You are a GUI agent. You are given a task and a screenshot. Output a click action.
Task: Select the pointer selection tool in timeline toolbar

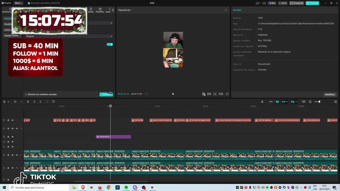[4, 102]
